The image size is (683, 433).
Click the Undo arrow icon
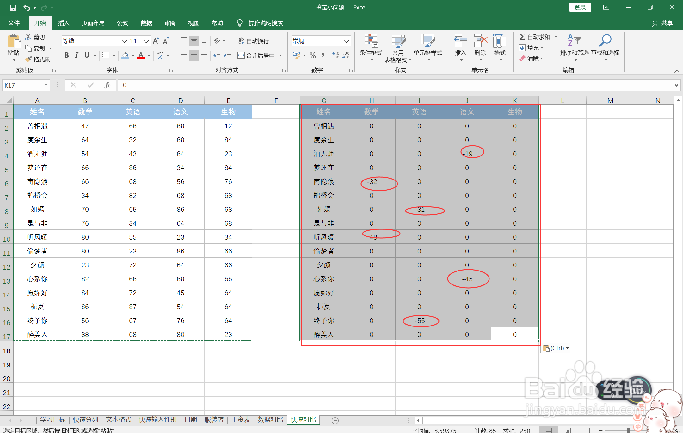tap(27, 8)
